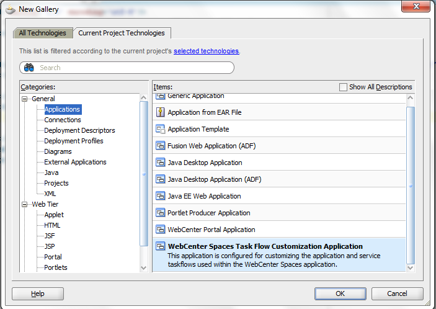
Task: Select WebCenter Spaces Task Flow Customization Application
Action: (279, 254)
